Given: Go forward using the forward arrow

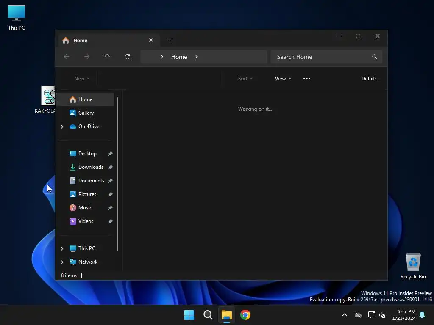Looking at the screenshot, I should click(x=86, y=57).
